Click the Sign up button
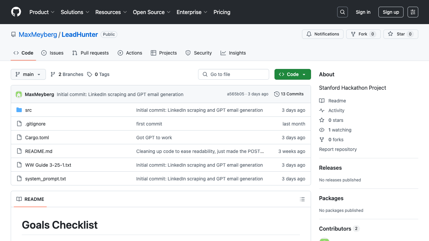The height and width of the screenshot is (241, 429). tap(391, 12)
